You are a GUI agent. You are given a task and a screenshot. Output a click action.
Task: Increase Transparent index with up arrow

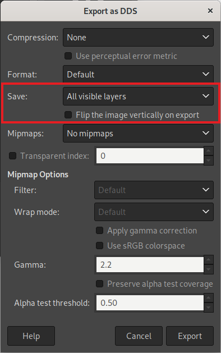coord(209,150)
